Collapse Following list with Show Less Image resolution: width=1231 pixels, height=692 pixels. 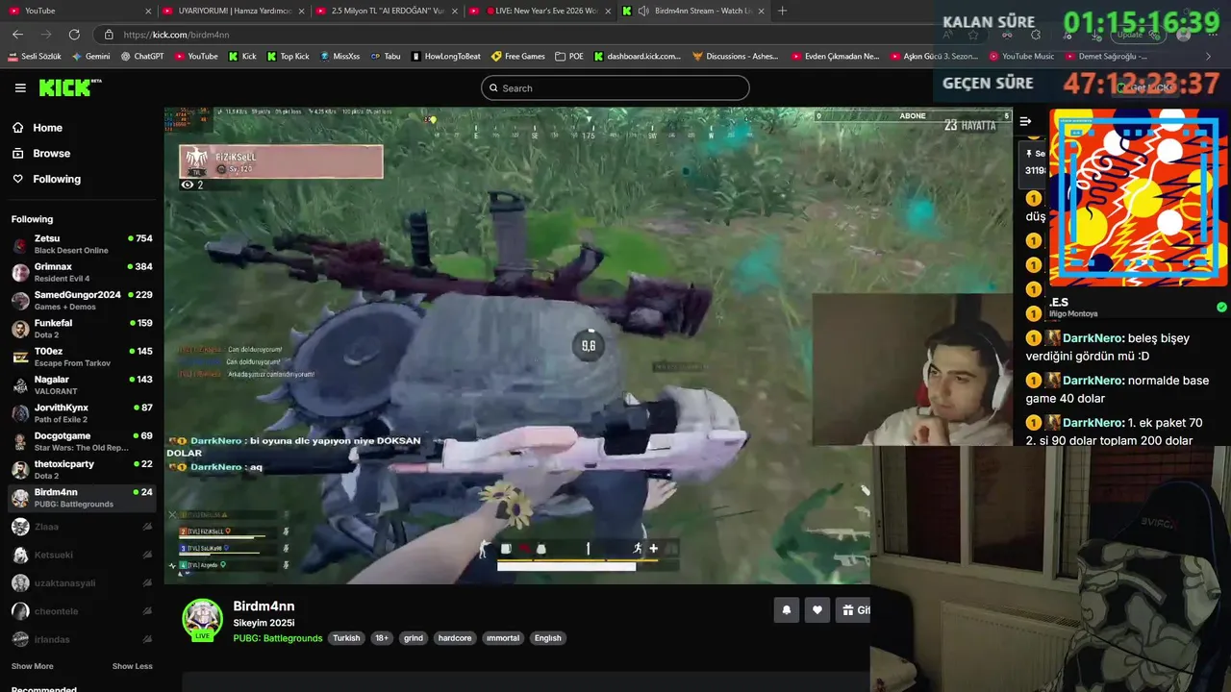(132, 666)
